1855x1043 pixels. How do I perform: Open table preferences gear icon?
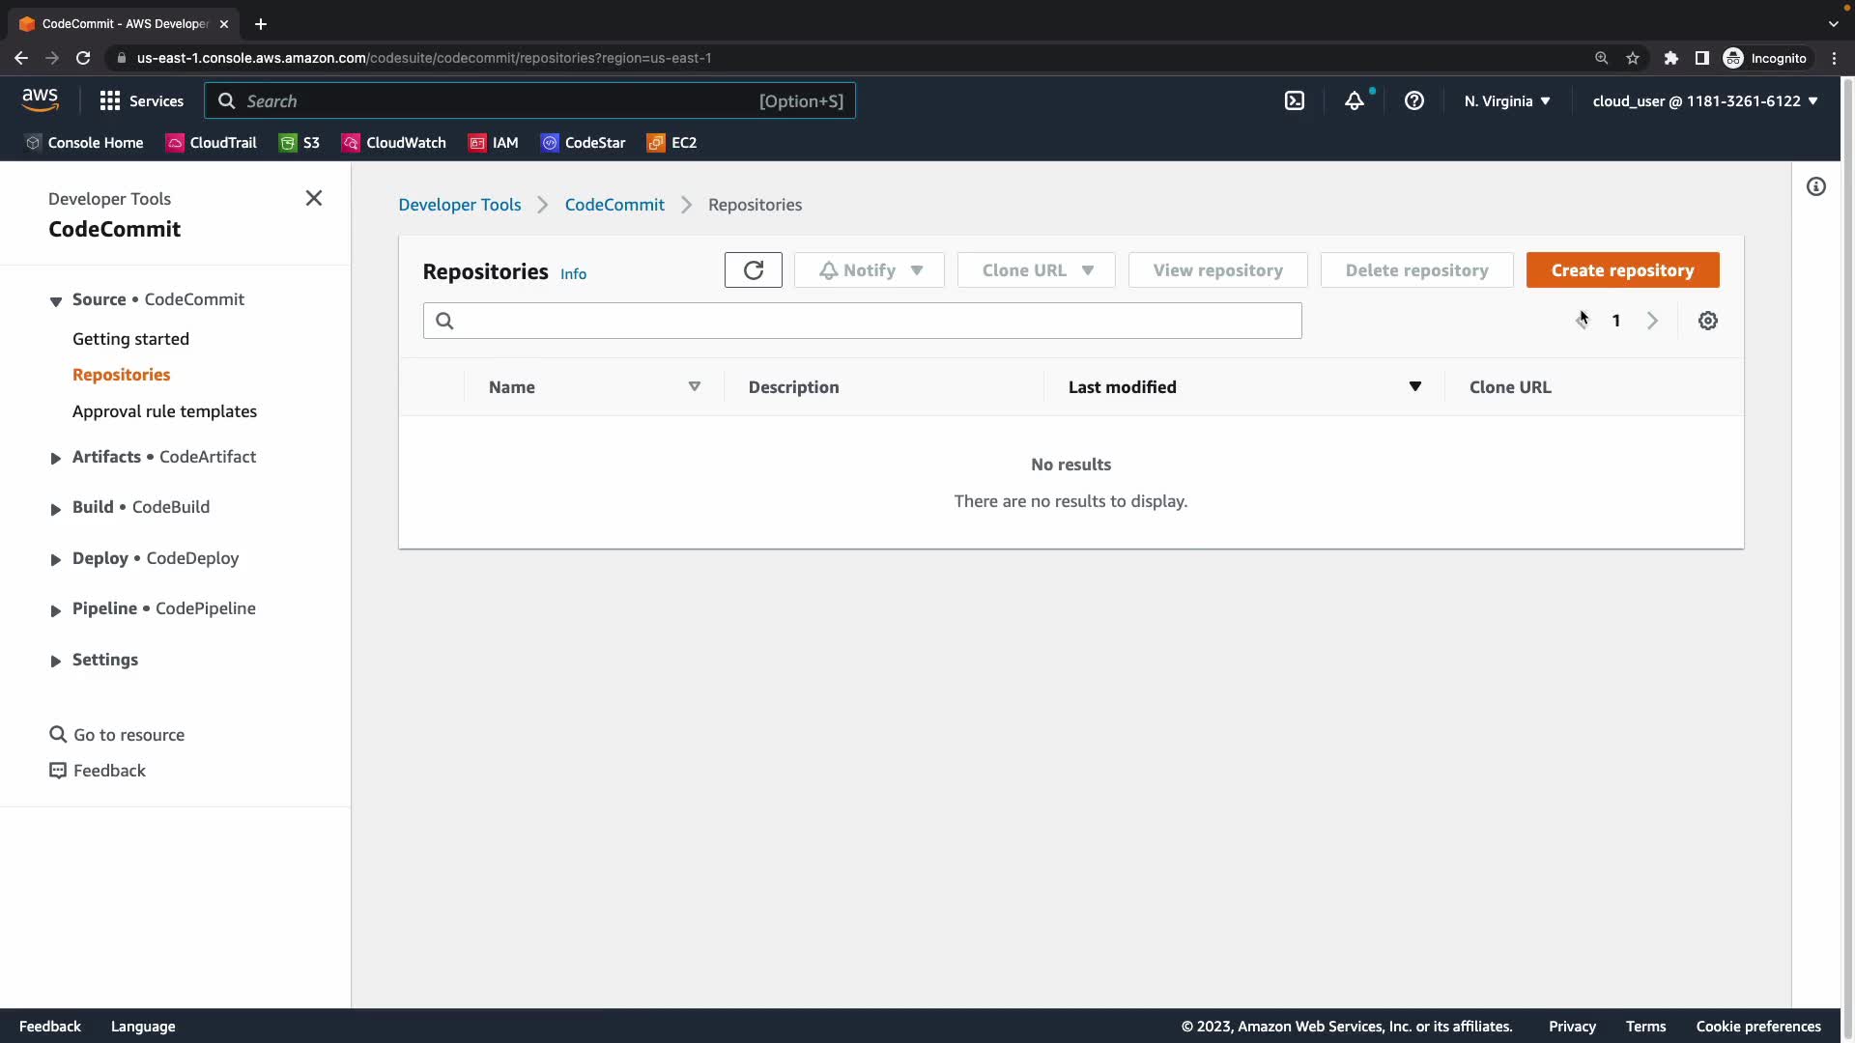[x=1708, y=321]
